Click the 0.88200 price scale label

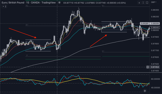155,17
